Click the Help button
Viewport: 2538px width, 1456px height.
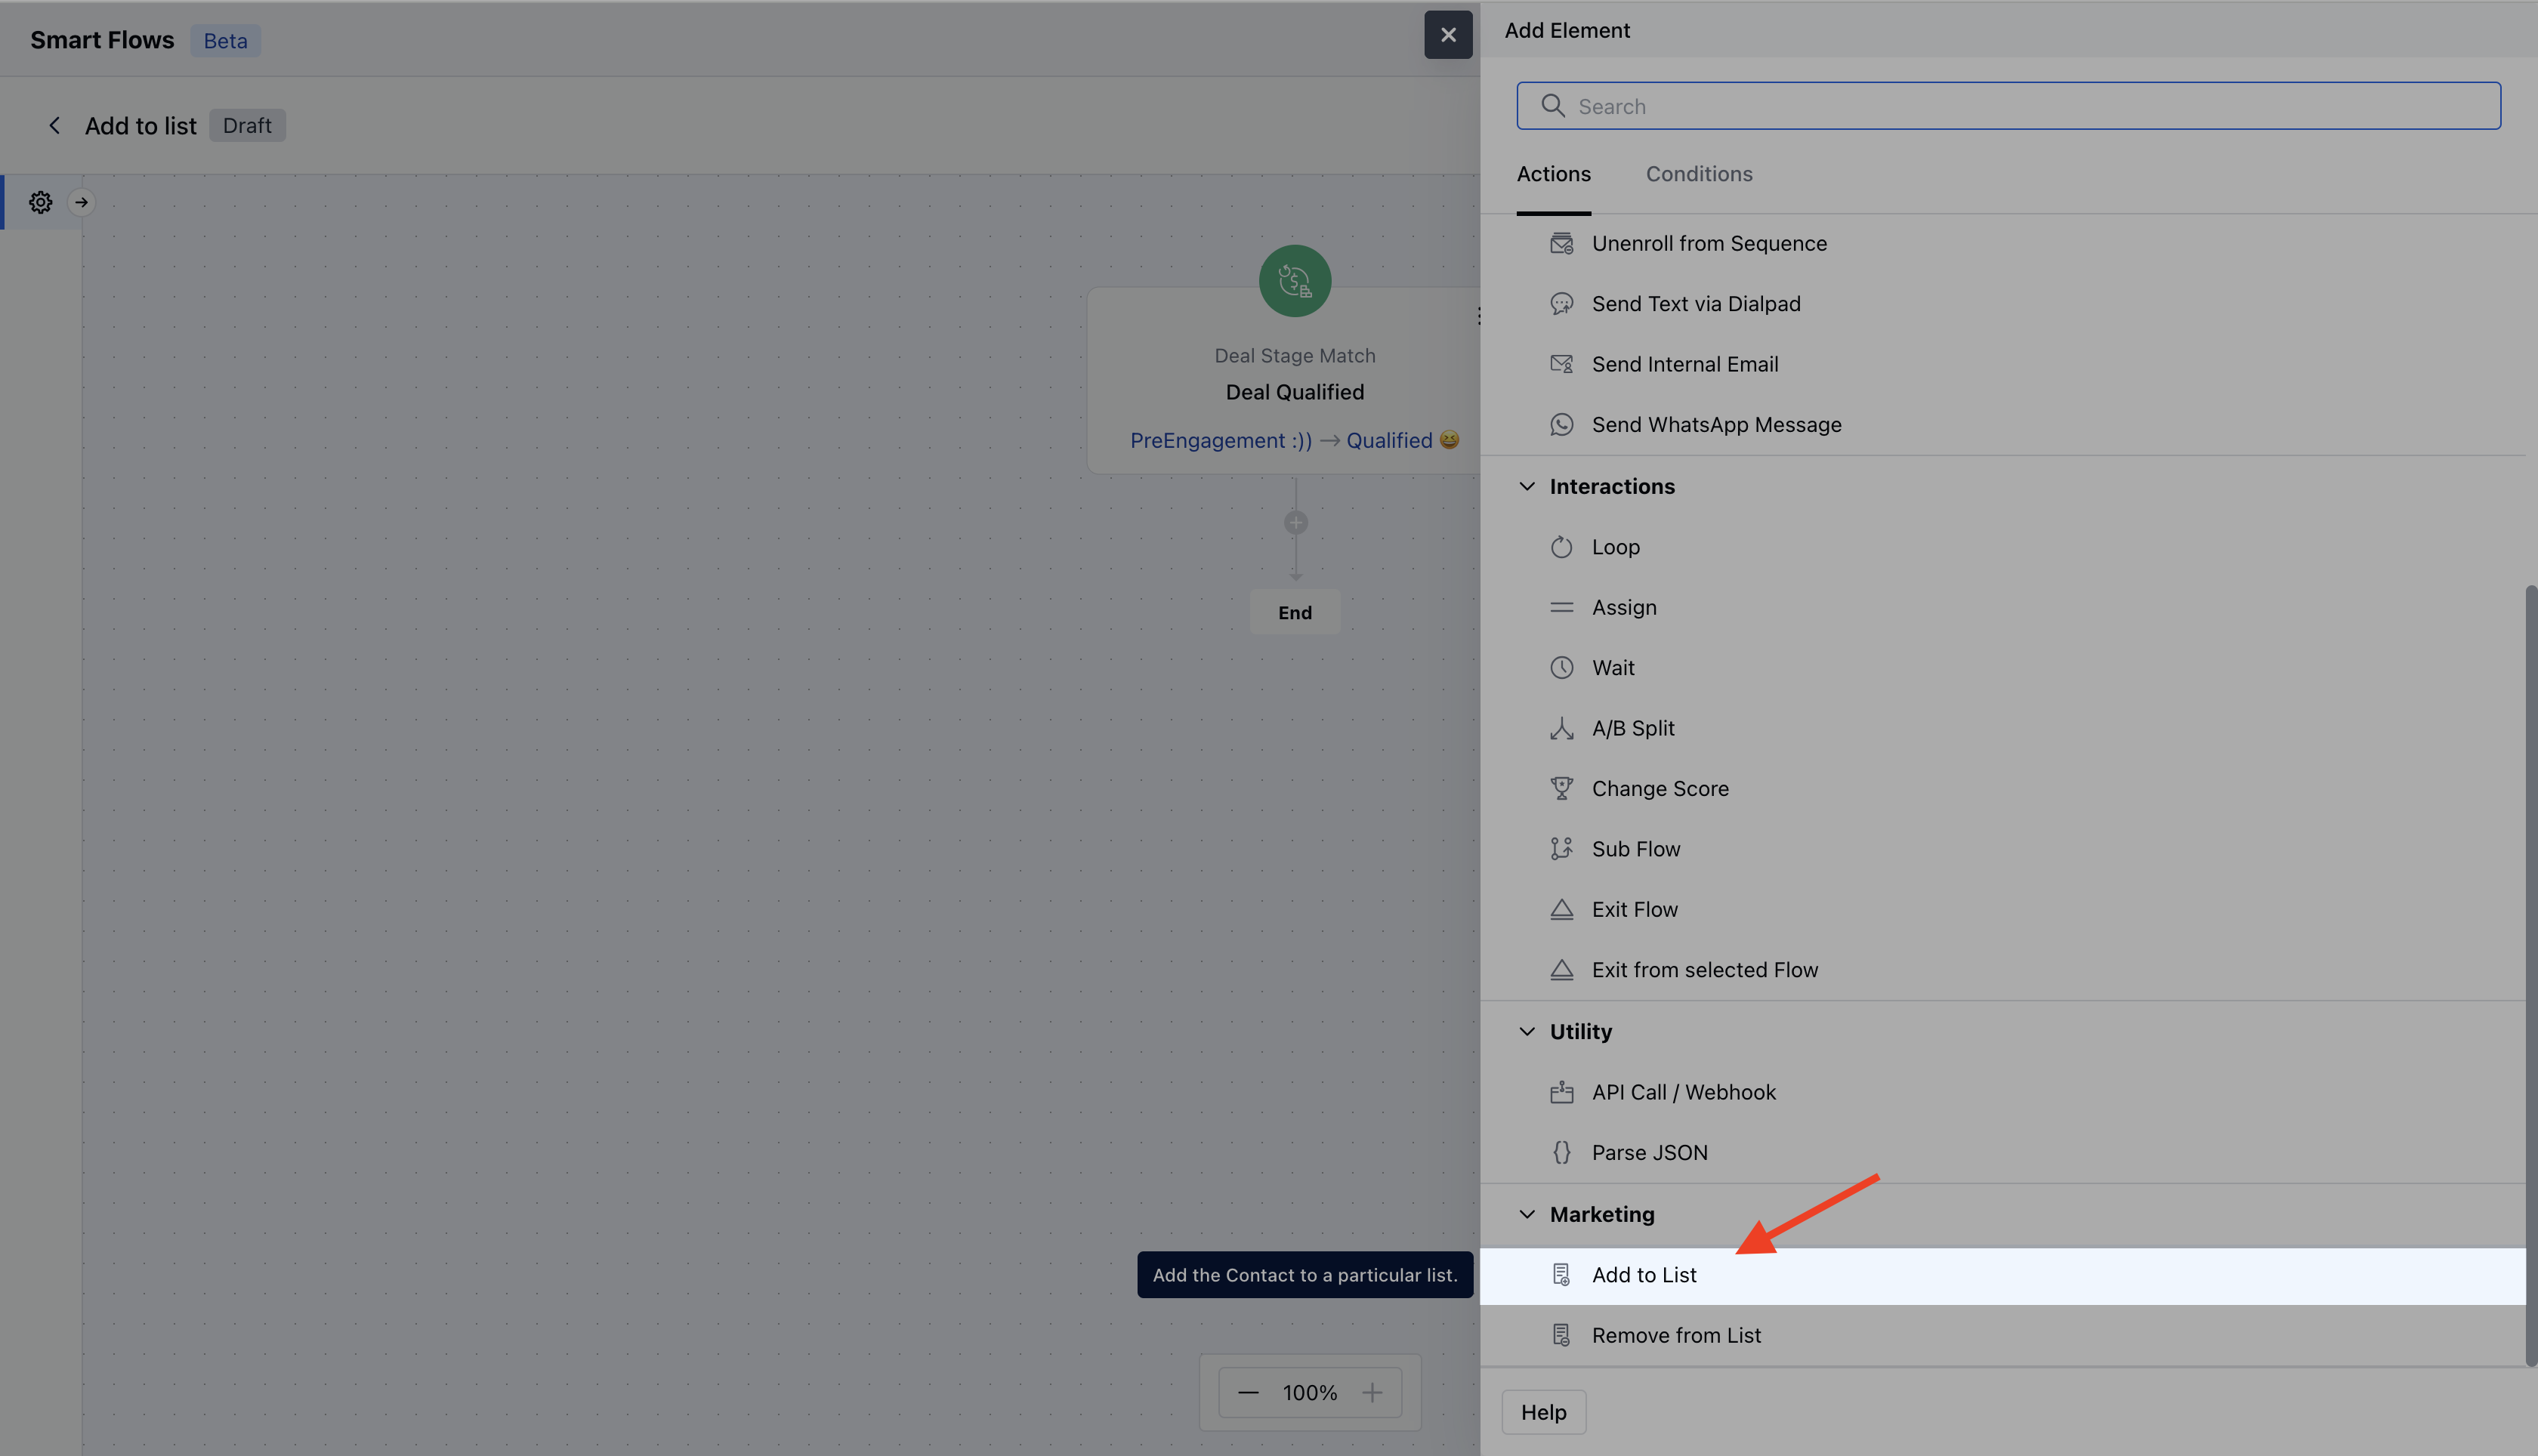pyautogui.click(x=1543, y=1412)
